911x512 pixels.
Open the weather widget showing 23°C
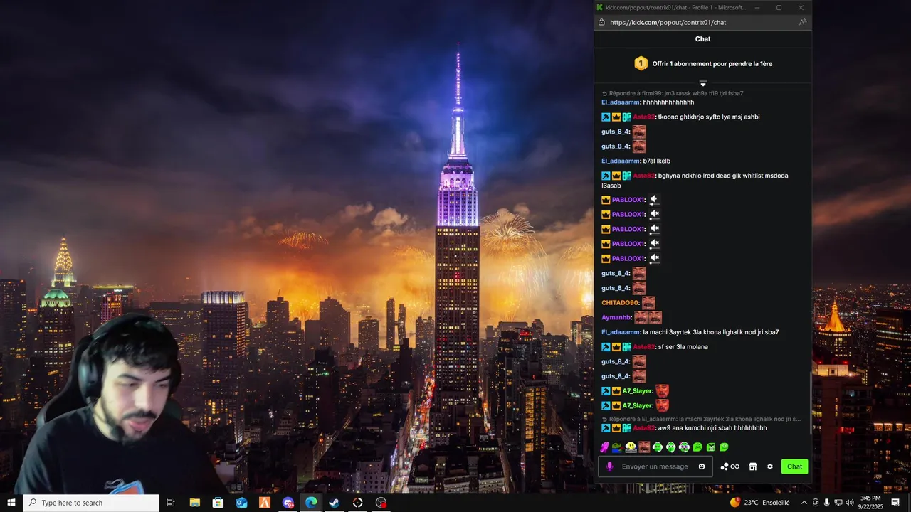pyautogui.click(x=760, y=503)
